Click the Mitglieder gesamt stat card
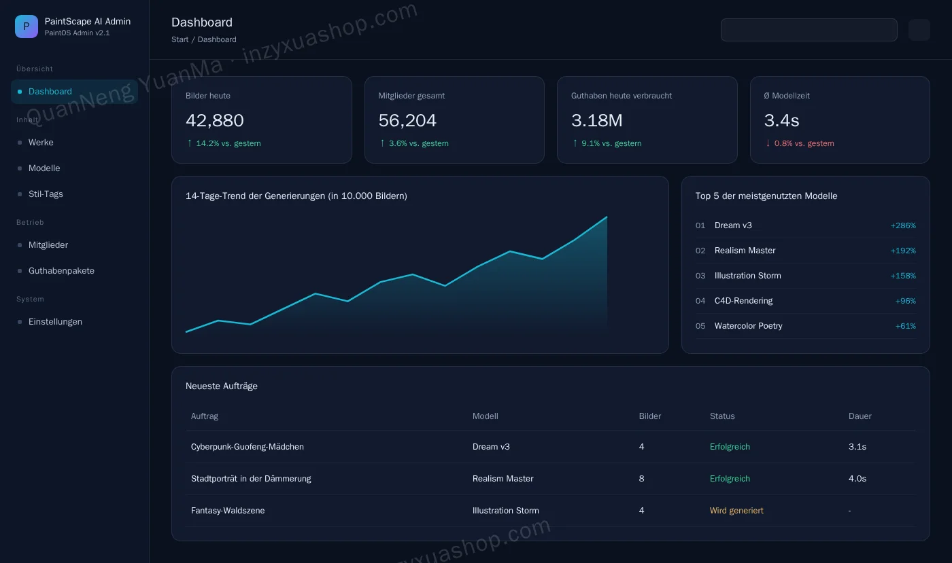Viewport: 952px width, 563px height. 454,120
